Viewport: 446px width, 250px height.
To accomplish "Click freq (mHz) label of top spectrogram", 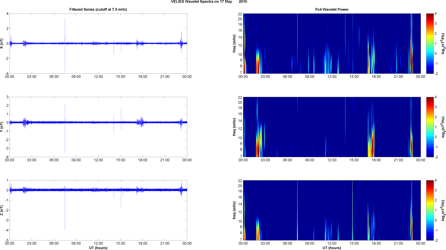I will (x=234, y=43).
